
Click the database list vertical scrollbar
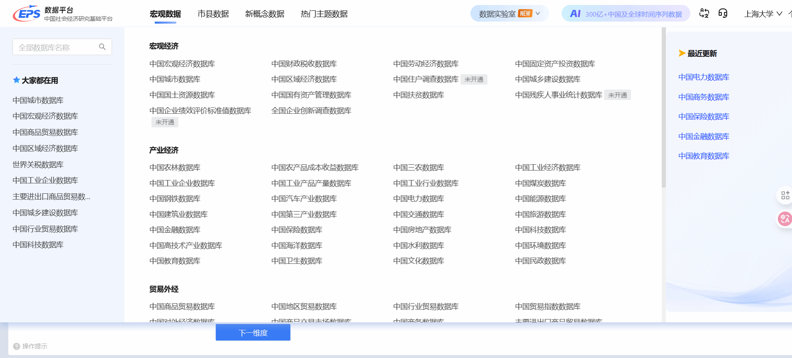[x=663, y=108]
